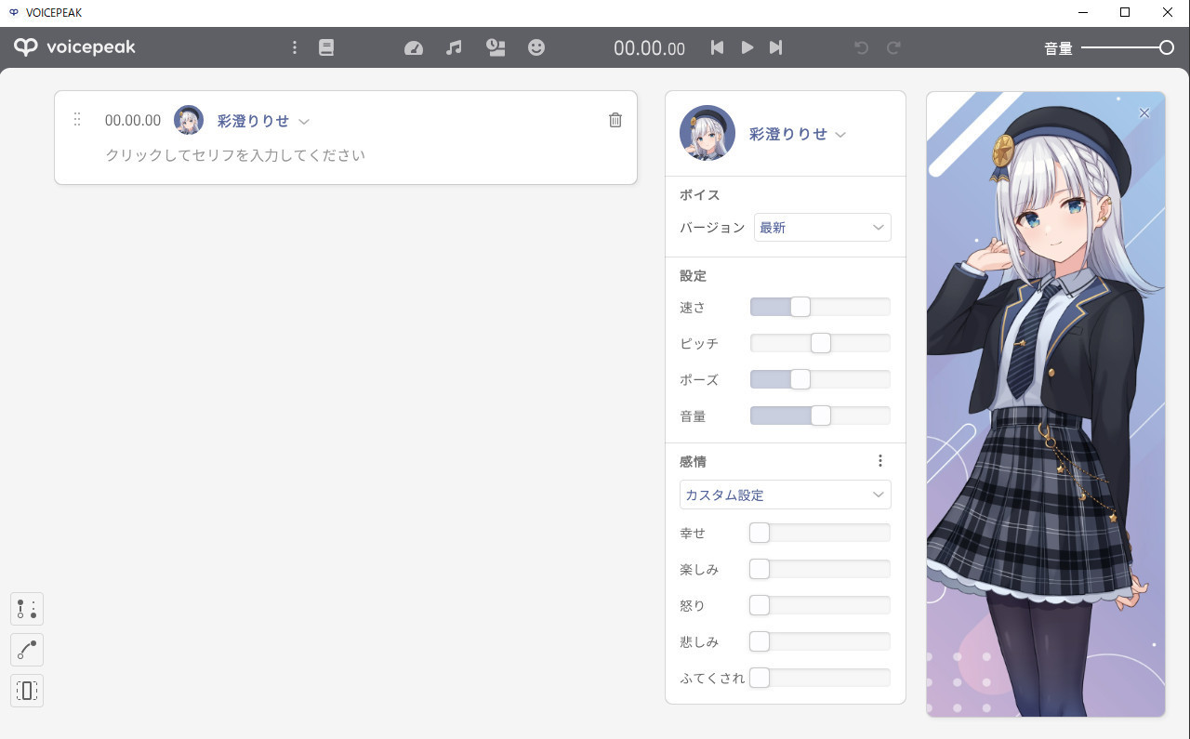Select the block selection tool in left sidebar
Screen dimensions: 1190x739
pos(26,690)
